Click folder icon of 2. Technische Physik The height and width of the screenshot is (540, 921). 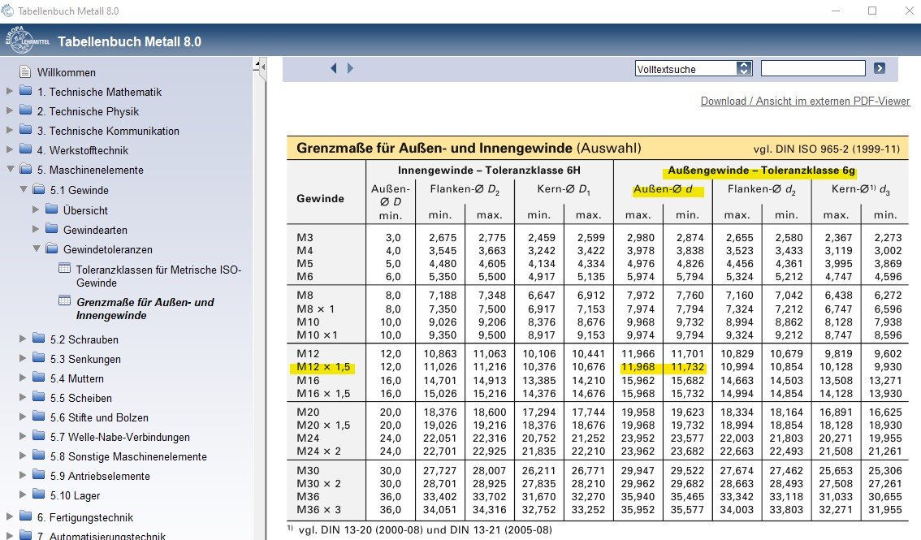point(25,110)
